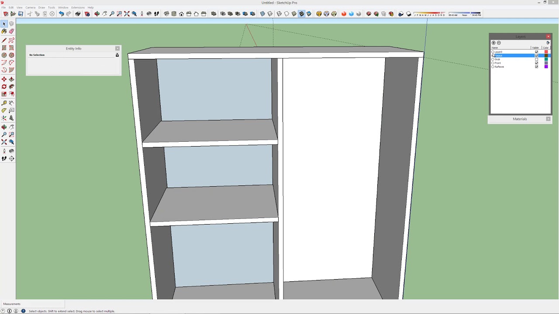
Task: Close the Entity Info panel
Action: coord(117,48)
